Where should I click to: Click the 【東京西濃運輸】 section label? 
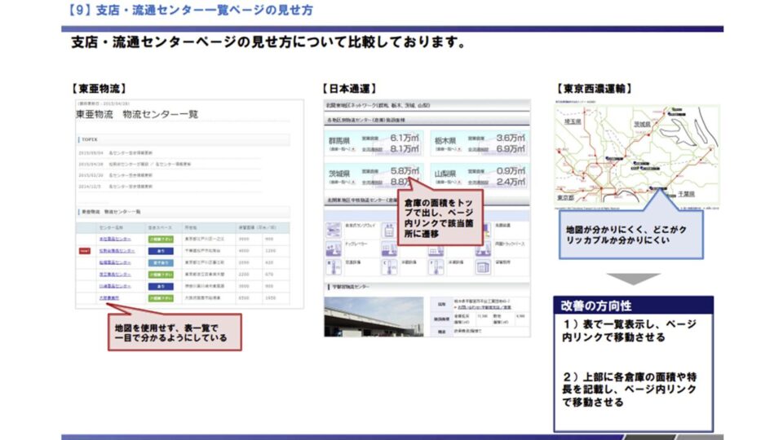click(x=595, y=88)
